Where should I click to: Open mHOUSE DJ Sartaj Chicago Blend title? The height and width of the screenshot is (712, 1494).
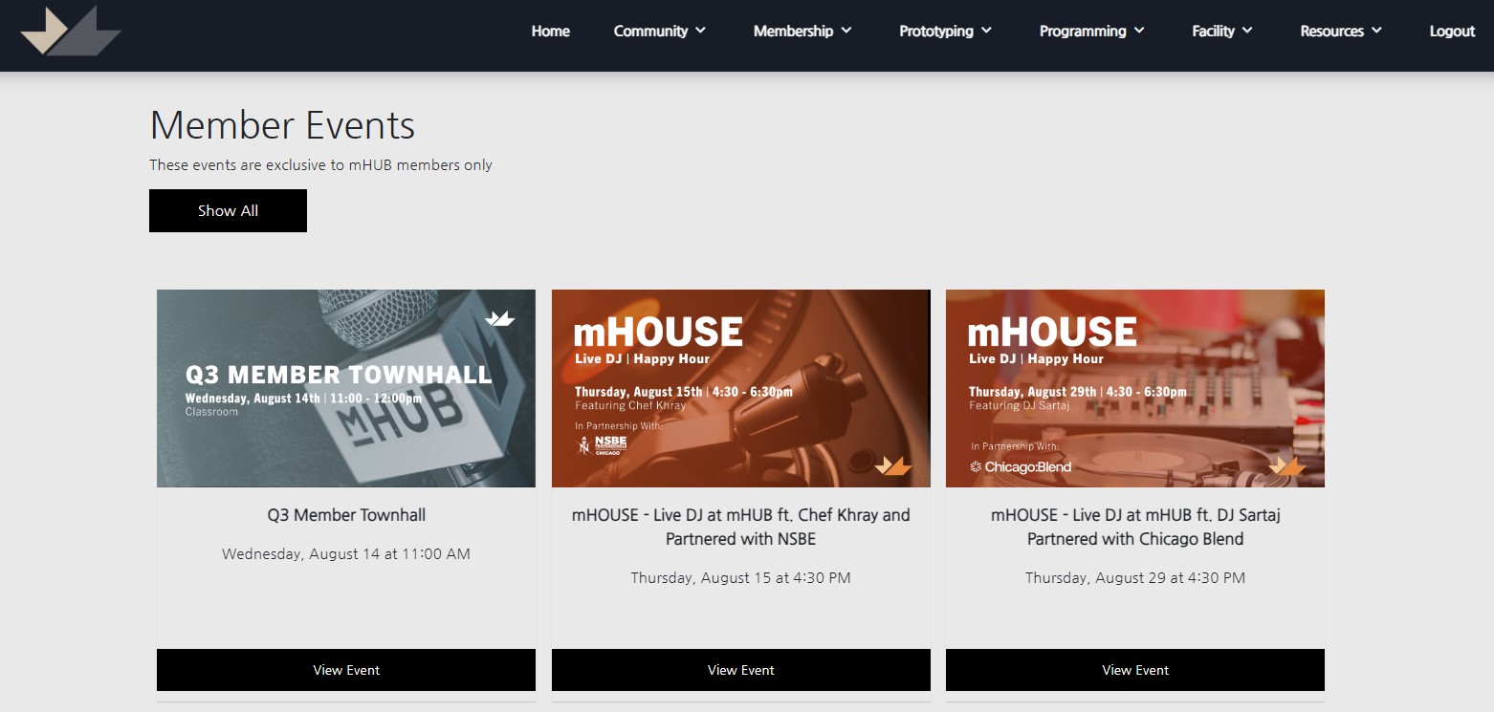(1134, 527)
